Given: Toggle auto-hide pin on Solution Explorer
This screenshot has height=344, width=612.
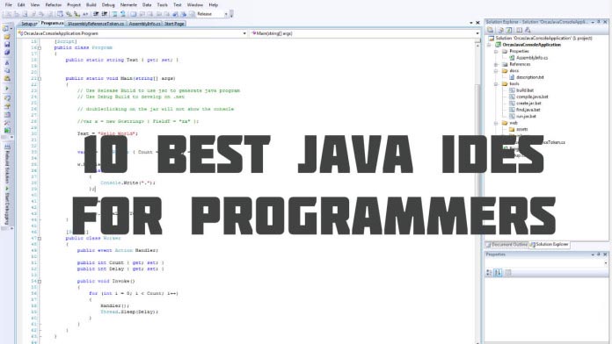Looking at the screenshot, I should pos(598,22).
